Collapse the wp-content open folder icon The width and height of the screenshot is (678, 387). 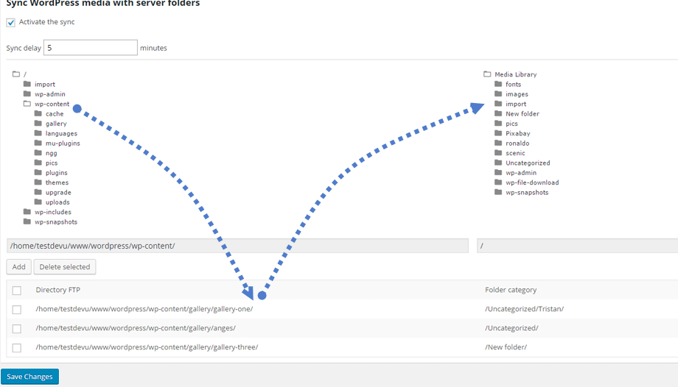point(27,104)
